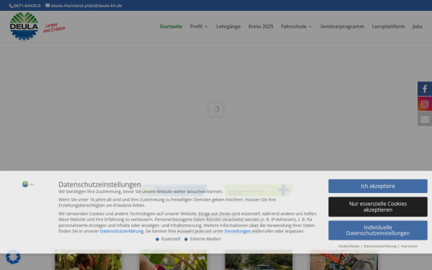The height and width of the screenshot is (270, 432).
Task: Open Individuelle Datenschutzeinstellungen options
Action: (x=378, y=230)
